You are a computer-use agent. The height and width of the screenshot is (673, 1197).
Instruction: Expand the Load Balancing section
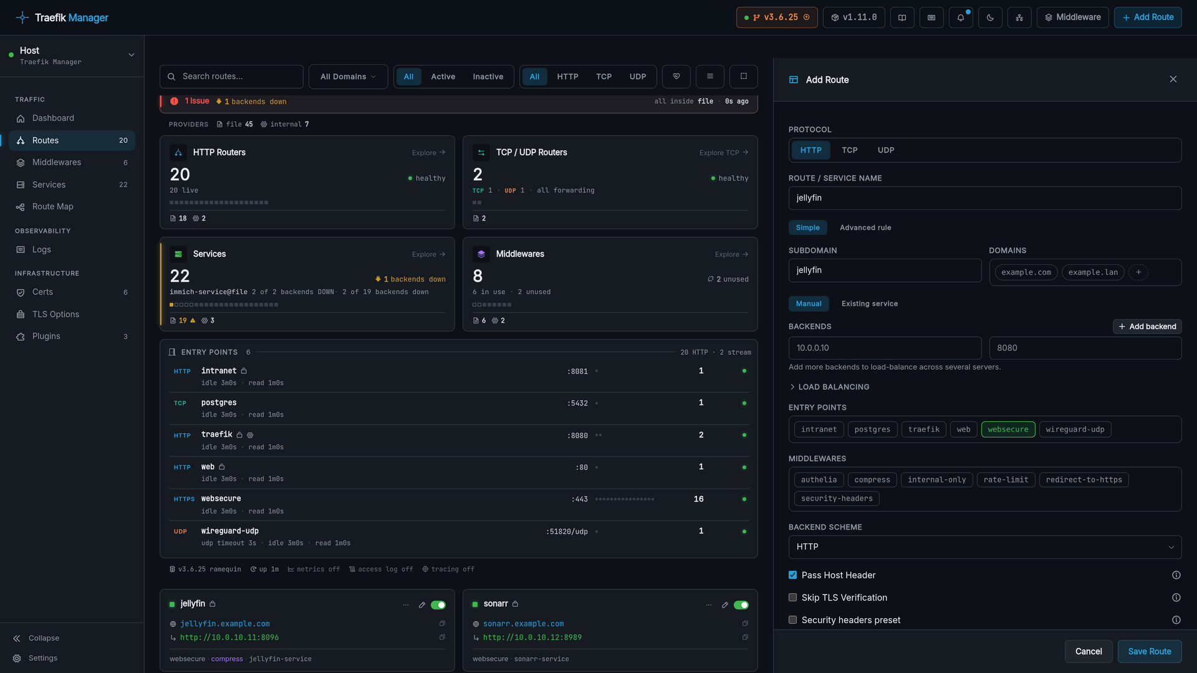click(x=829, y=387)
